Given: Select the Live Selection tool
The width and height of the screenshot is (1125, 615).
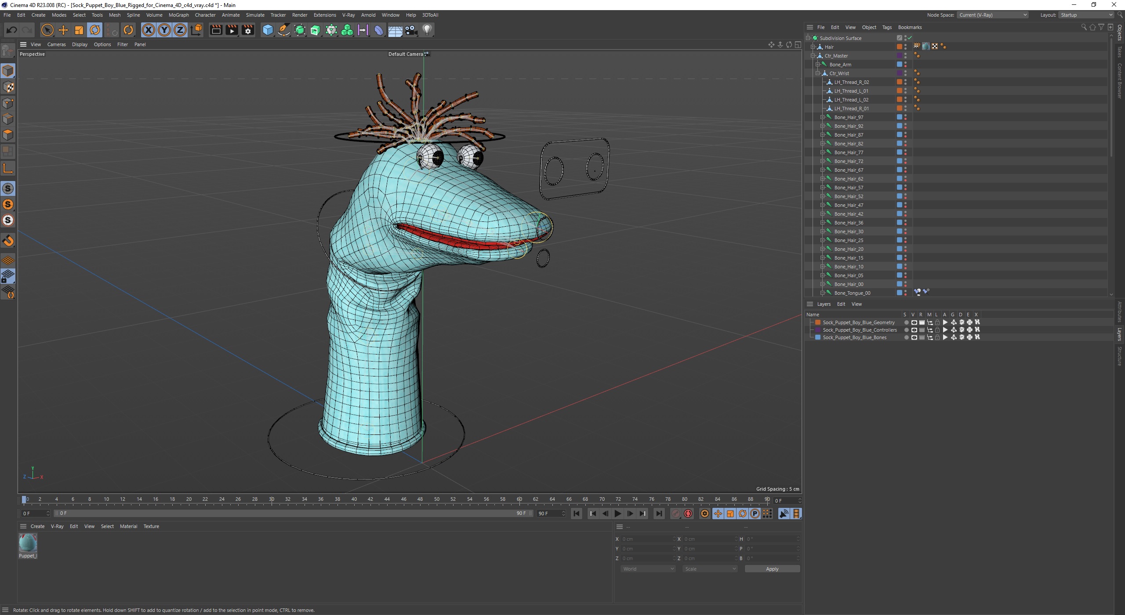Looking at the screenshot, I should pyautogui.click(x=48, y=29).
